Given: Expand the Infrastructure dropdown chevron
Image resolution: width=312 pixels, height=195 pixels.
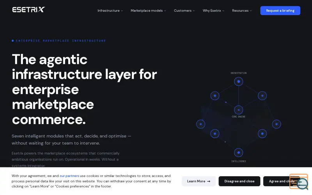Looking at the screenshot, I should point(122,11).
